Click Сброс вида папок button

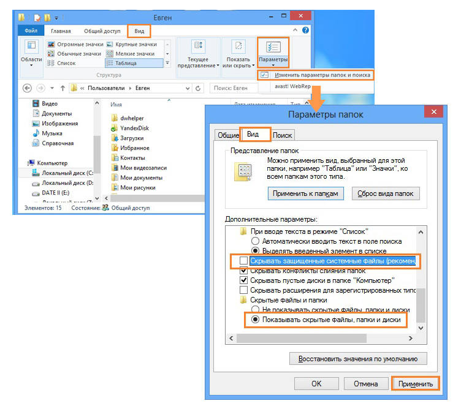tap(386, 193)
